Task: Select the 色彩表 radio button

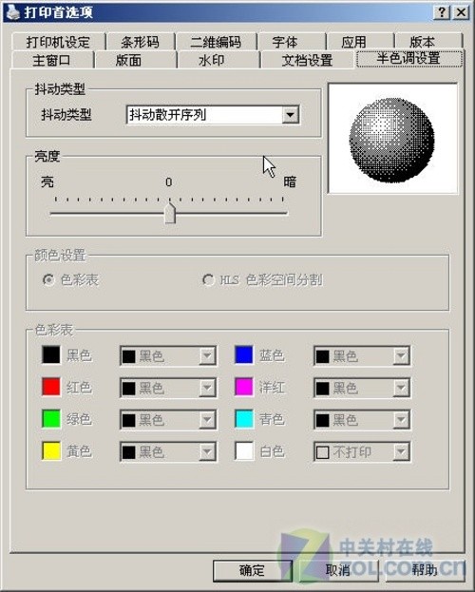Action: [x=48, y=279]
